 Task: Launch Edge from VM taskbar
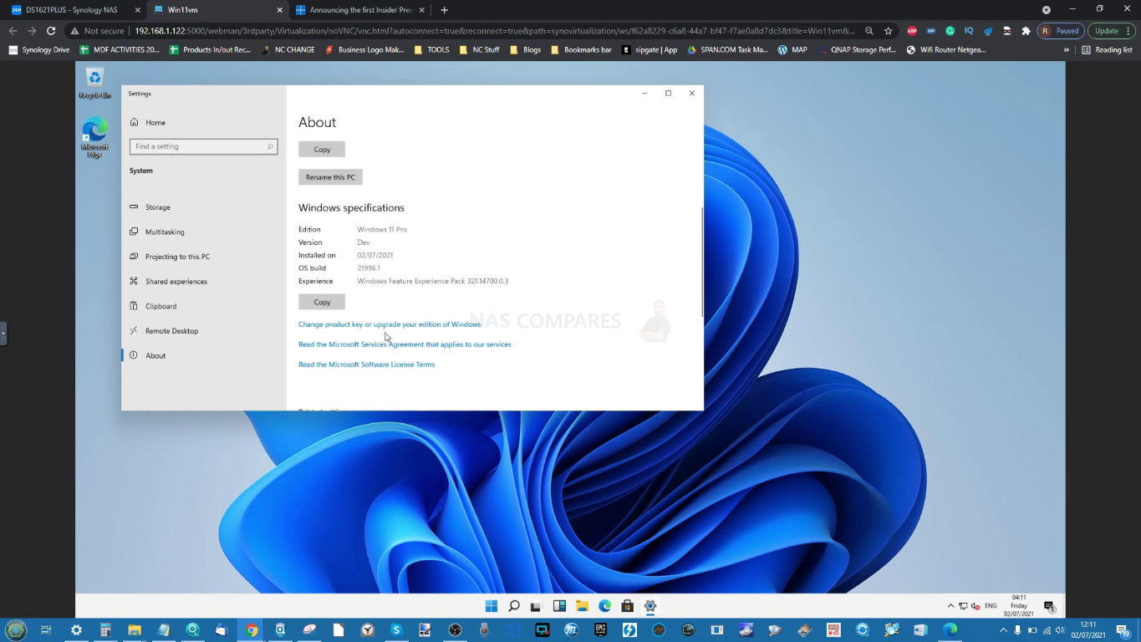(x=604, y=606)
